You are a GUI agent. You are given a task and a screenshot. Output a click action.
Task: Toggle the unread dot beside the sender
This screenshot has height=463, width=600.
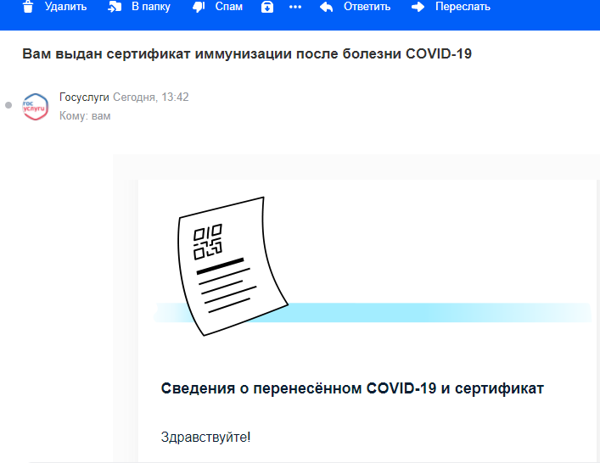[x=8, y=105]
